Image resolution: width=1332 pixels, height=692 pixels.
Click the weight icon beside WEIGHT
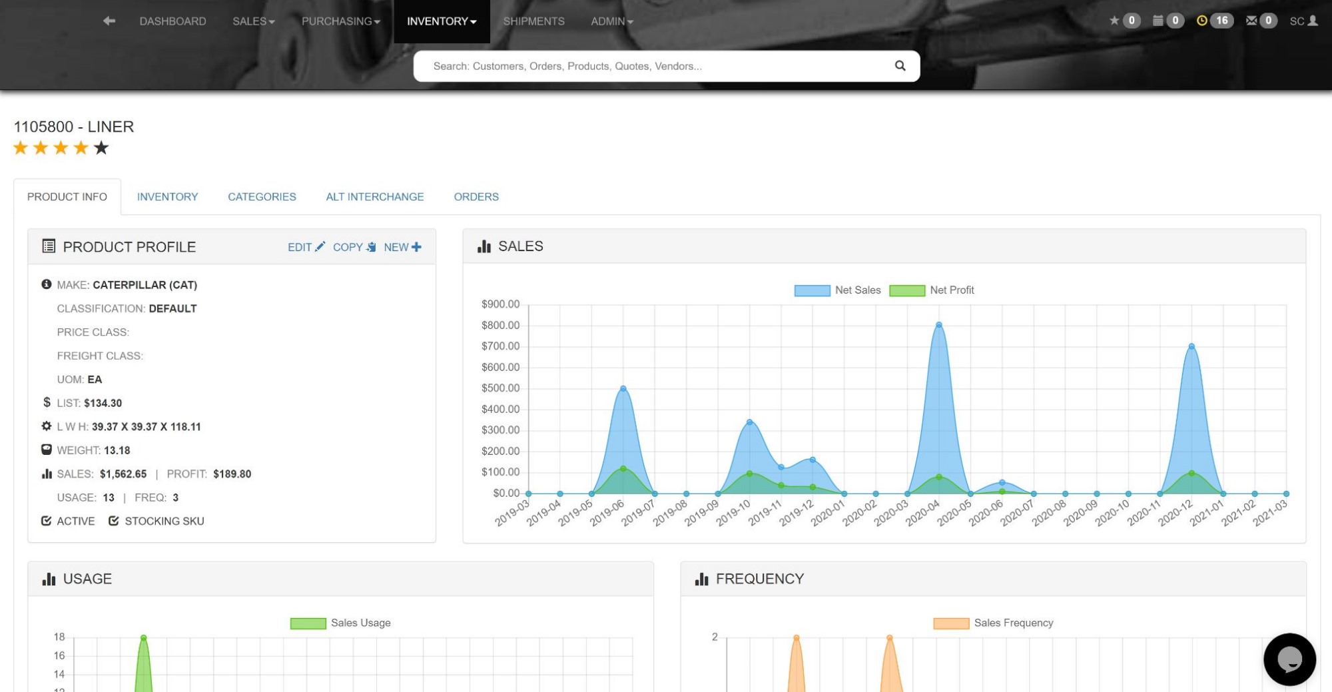(47, 450)
